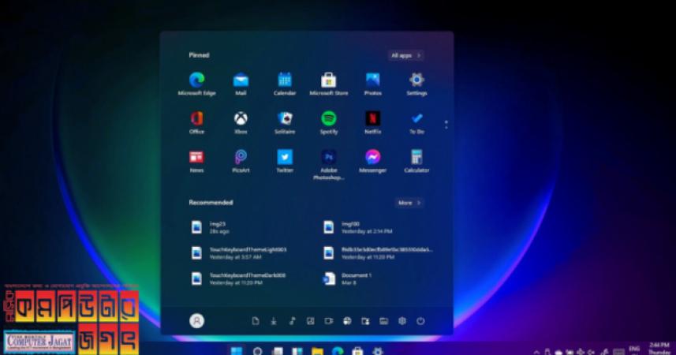Open File Explorer on the taskbar
This screenshot has width=676, height=355.
click(x=317, y=351)
